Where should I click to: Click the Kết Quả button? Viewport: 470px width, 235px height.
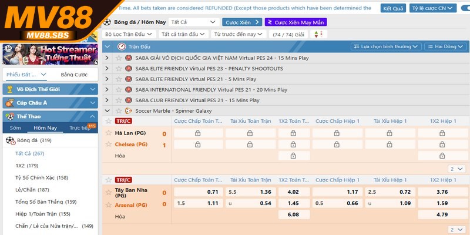pyautogui.click(x=394, y=9)
